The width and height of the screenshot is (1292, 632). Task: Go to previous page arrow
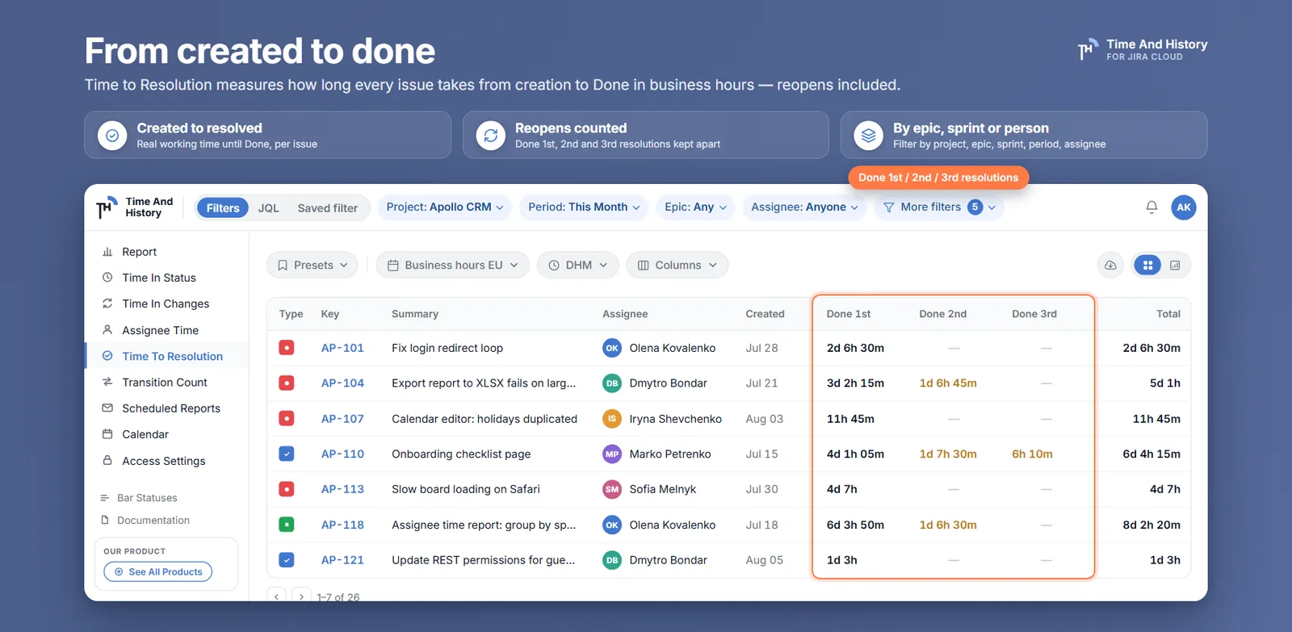coord(276,596)
